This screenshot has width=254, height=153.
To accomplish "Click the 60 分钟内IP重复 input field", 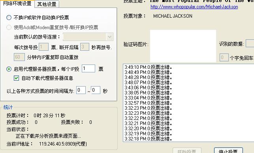I will pos(19,57).
